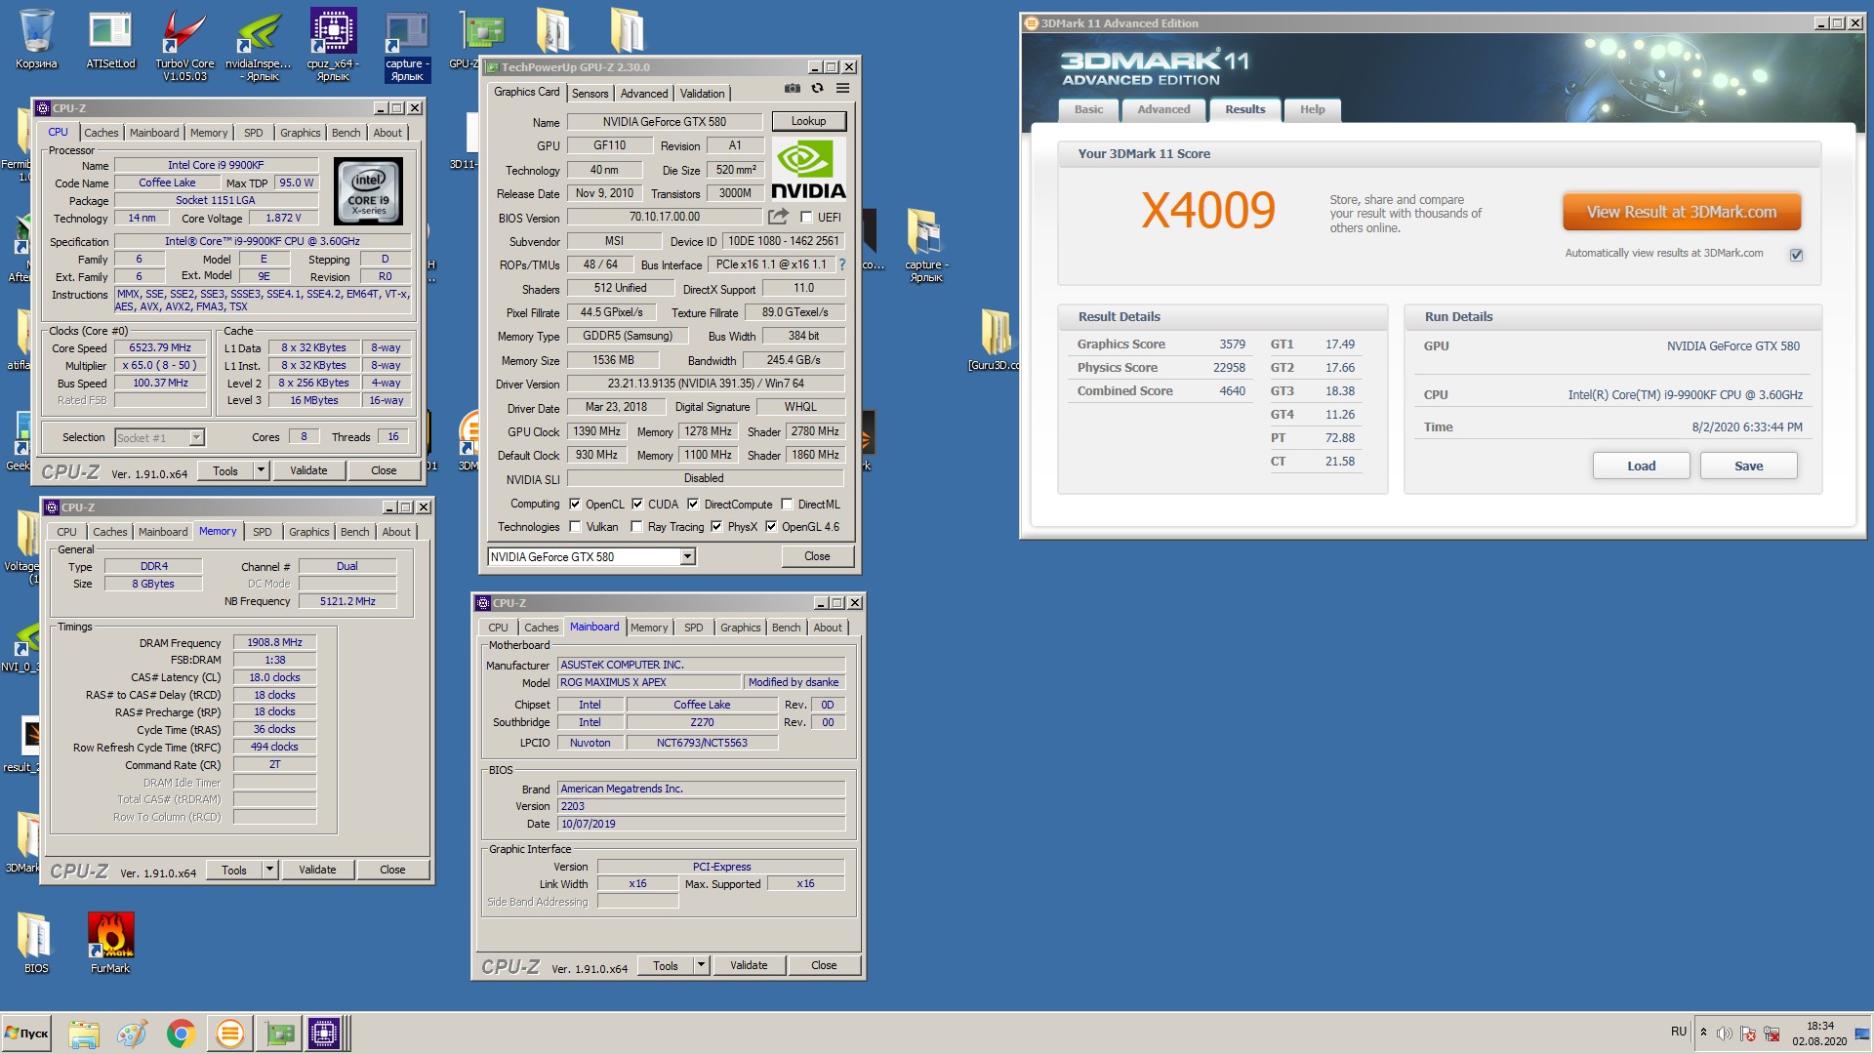This screenshot has height=1054, width=1874.
Task: Open Windows Explorer from taskbar
Action: pos(84,1034)
